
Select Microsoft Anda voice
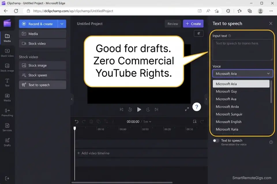tap(241, 107)
